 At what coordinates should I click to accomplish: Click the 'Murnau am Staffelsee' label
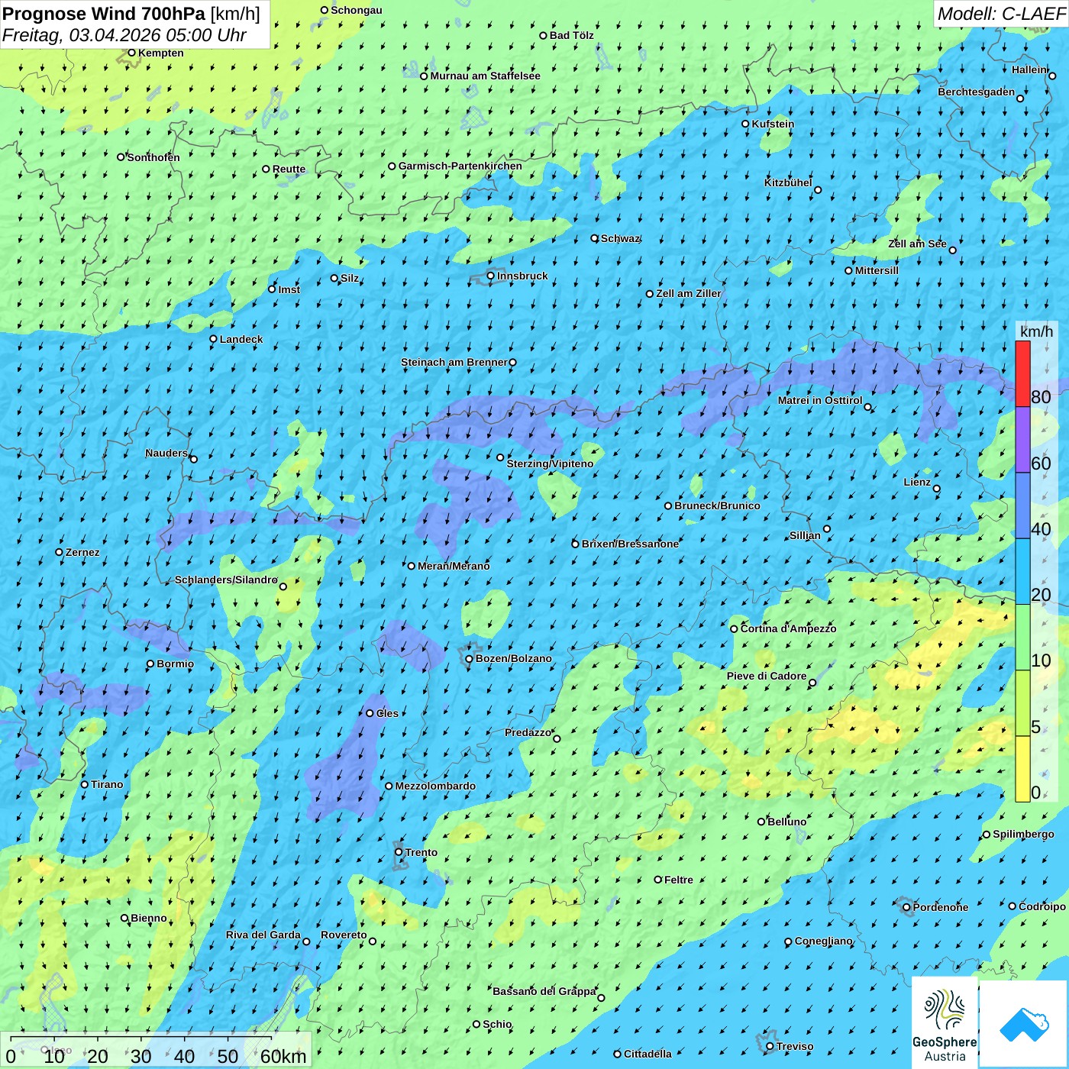(485, 76)
